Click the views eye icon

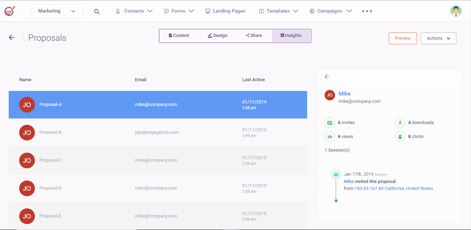coord(330,137)
